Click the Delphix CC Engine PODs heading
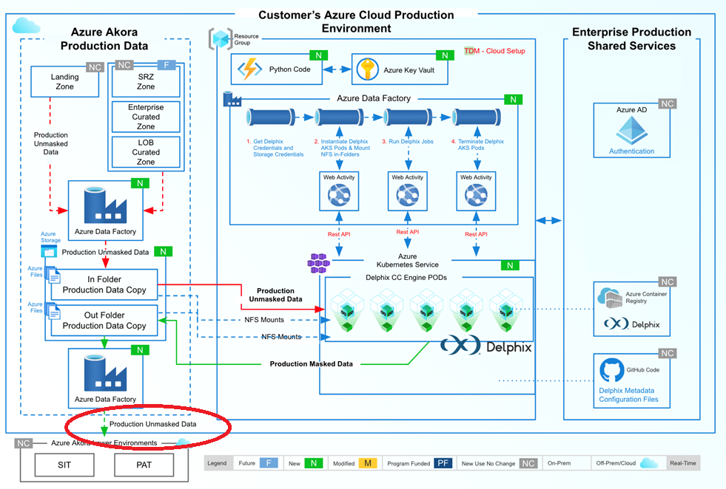The image size is (726, 489). pos(406,277)
